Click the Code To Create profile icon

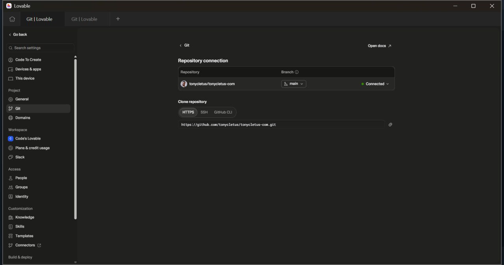click(x=11, y=60)
